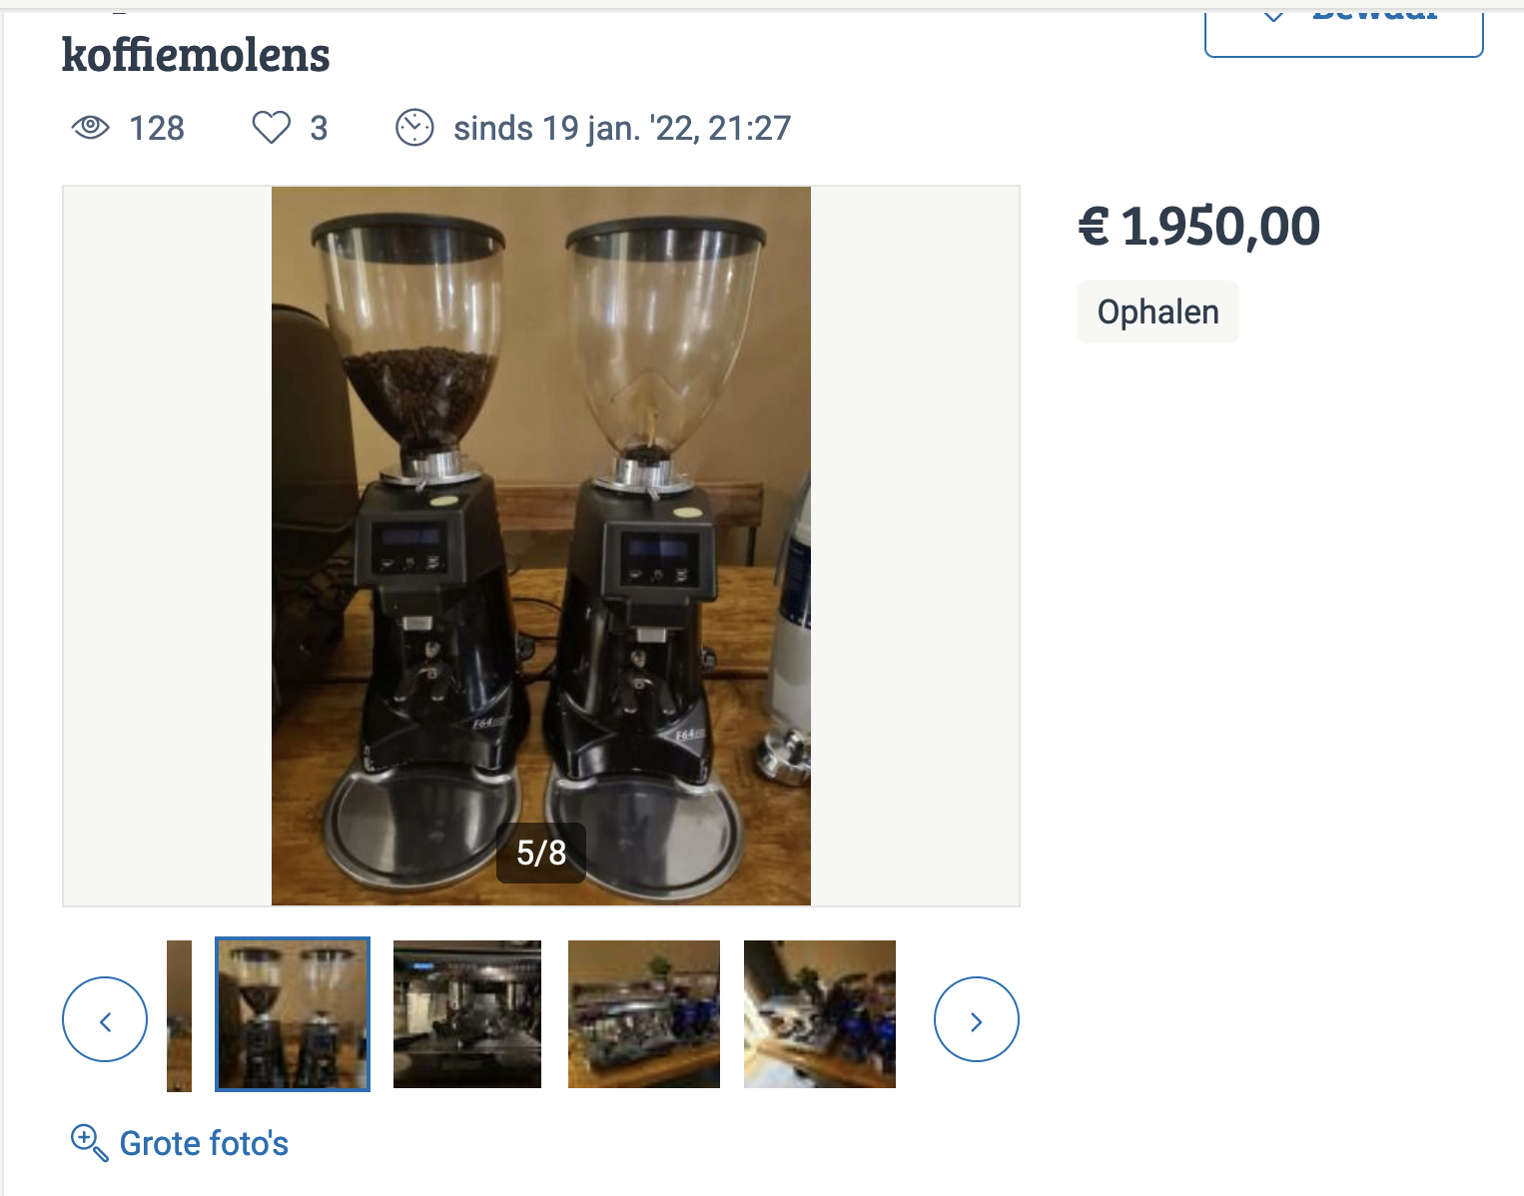Viewport: 1524px width, 1196px height.
Task: Click the clock icon beside date
Action: click(x=414, y=128)
